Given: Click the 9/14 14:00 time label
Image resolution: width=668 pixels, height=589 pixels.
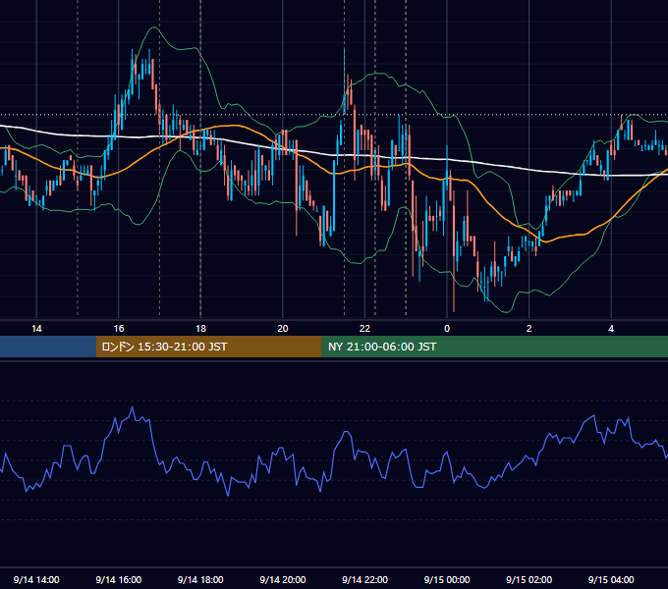Looking at the screenshot, I should 36,579.
